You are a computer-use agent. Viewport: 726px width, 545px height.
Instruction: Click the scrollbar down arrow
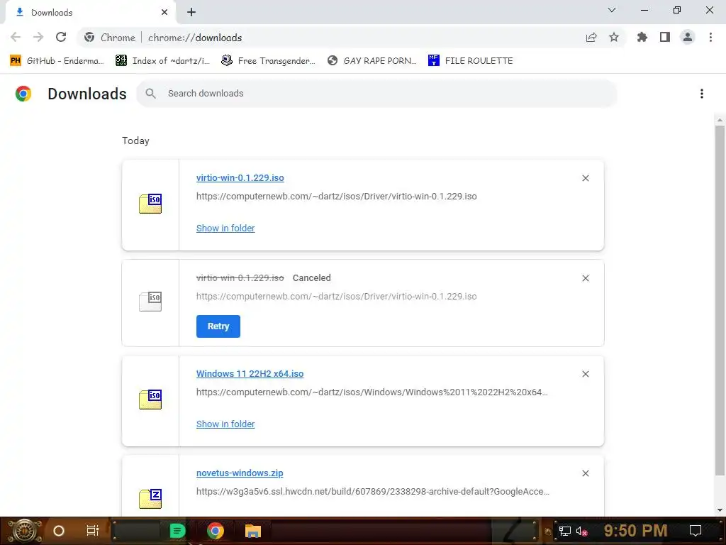pos(720,510)
